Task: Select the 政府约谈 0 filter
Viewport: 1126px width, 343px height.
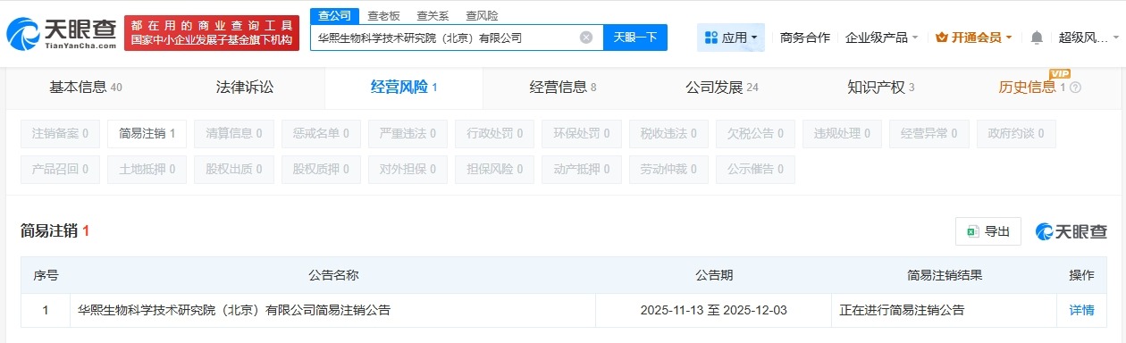Action: [1016, 134]
